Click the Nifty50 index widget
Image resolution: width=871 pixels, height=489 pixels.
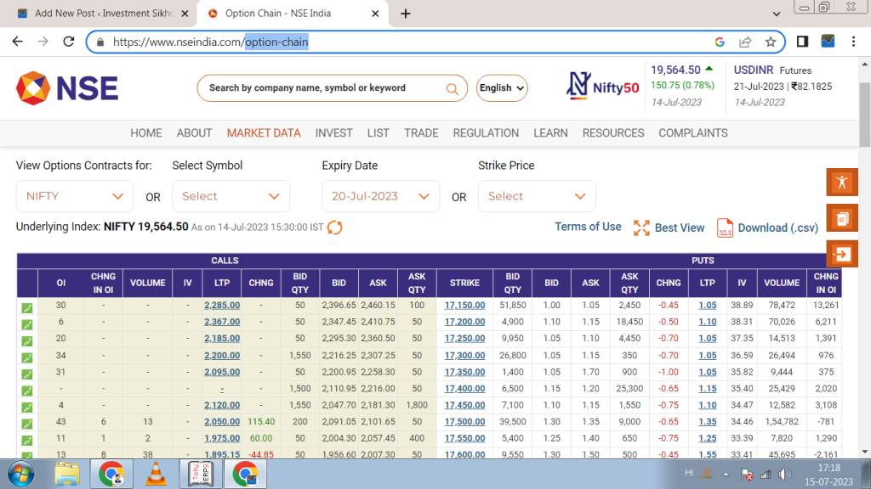coord(602,87)
